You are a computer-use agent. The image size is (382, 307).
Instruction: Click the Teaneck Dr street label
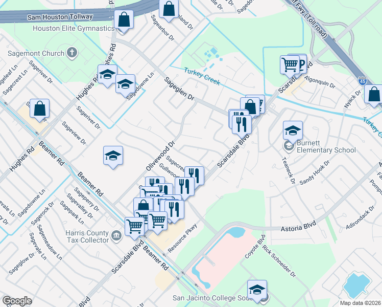[x=288, y=170]
